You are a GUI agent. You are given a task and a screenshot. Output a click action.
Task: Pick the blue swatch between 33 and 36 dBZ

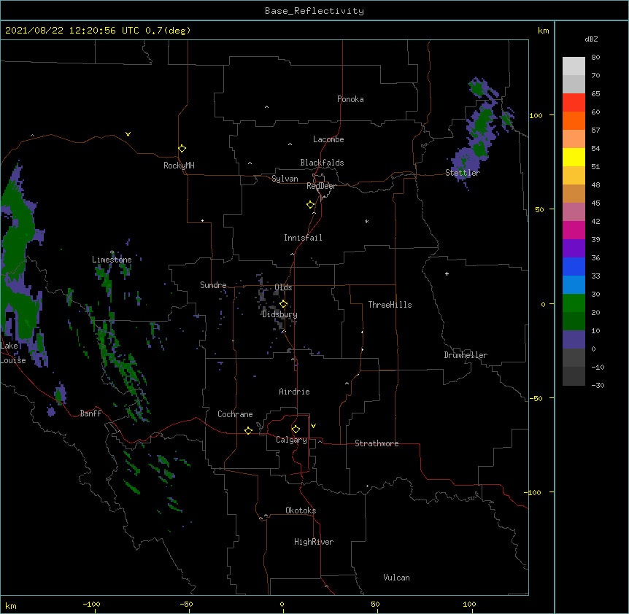(x=574, y=267)
